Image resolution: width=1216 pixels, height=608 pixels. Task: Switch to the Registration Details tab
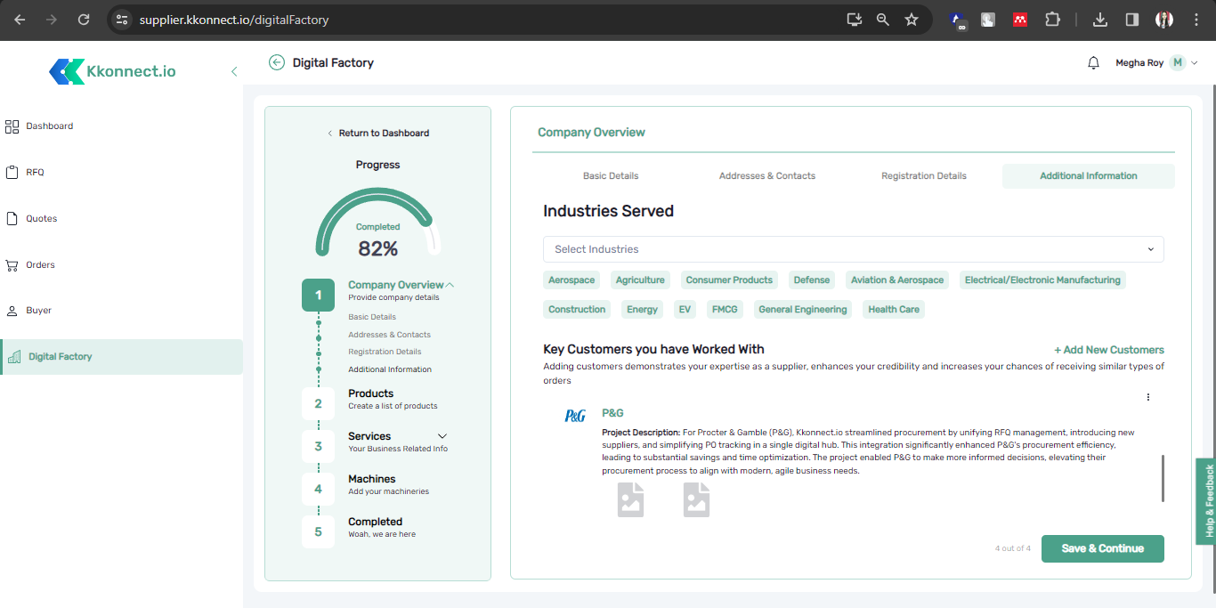point(923,176)
